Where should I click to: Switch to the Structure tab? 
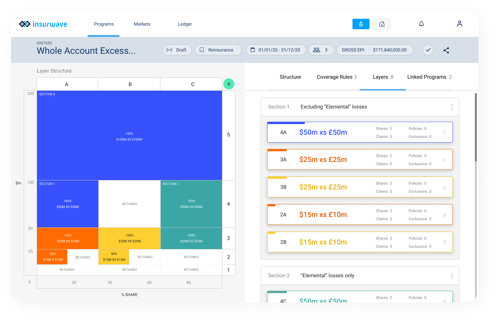pos(290,77)
